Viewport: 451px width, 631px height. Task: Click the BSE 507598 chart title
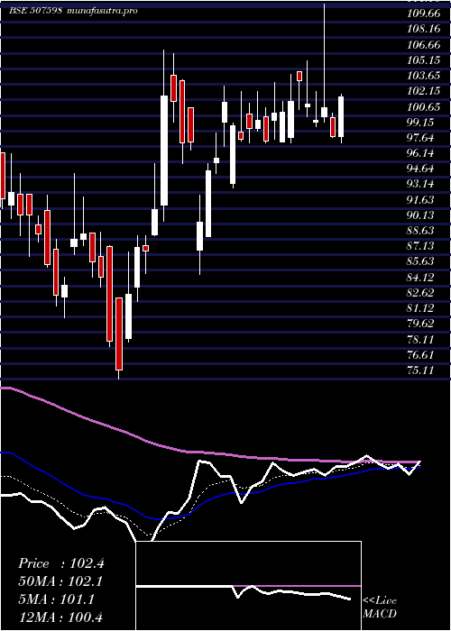click(x=35, y=11)
